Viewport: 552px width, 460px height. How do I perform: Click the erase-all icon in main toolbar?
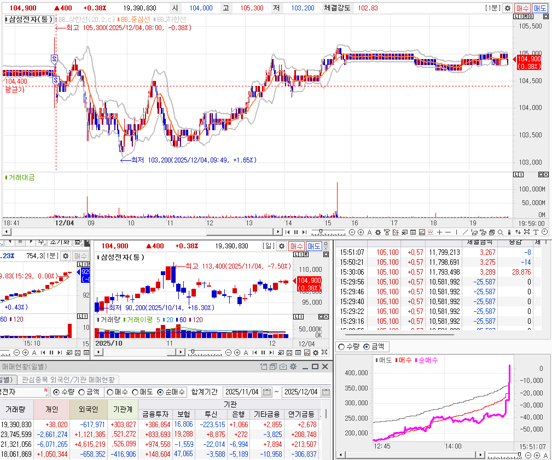click(483, 232)
